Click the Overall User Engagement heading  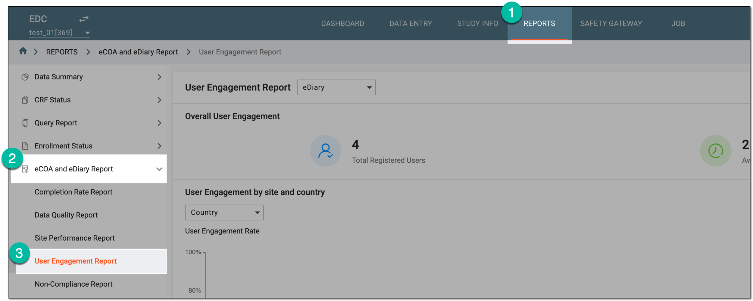pos(232,116)
